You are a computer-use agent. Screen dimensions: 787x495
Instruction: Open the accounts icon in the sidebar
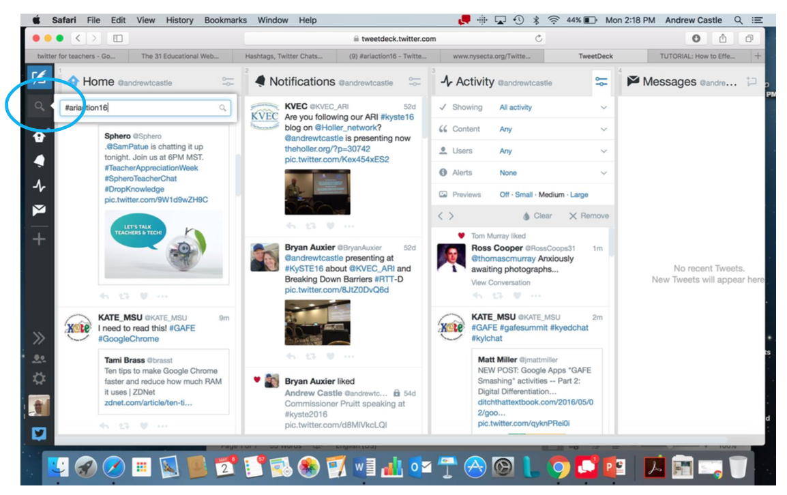tap(39, 359)
